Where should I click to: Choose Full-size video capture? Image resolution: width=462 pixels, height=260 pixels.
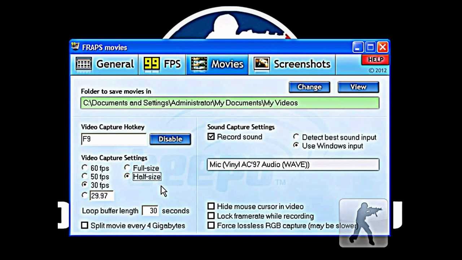(127, 168)
